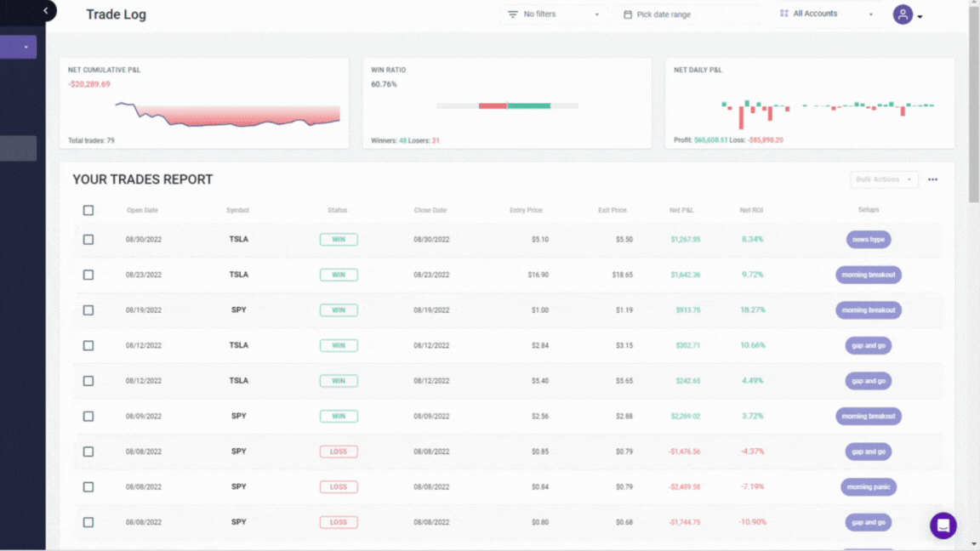Click the $16.90 entry price cell

(538, 275)
